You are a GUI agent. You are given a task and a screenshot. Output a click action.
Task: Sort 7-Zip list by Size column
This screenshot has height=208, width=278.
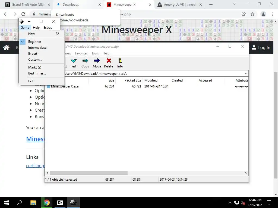click(102, 80)
